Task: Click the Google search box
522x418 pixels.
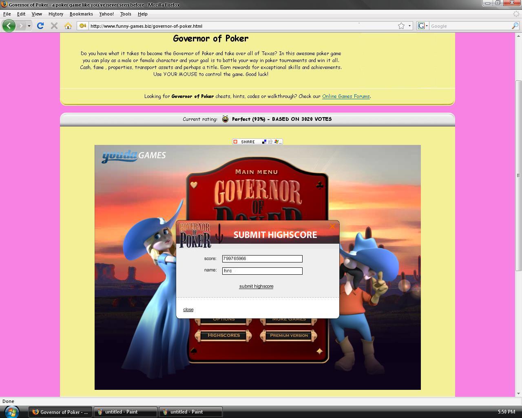Action: (470, 26)
